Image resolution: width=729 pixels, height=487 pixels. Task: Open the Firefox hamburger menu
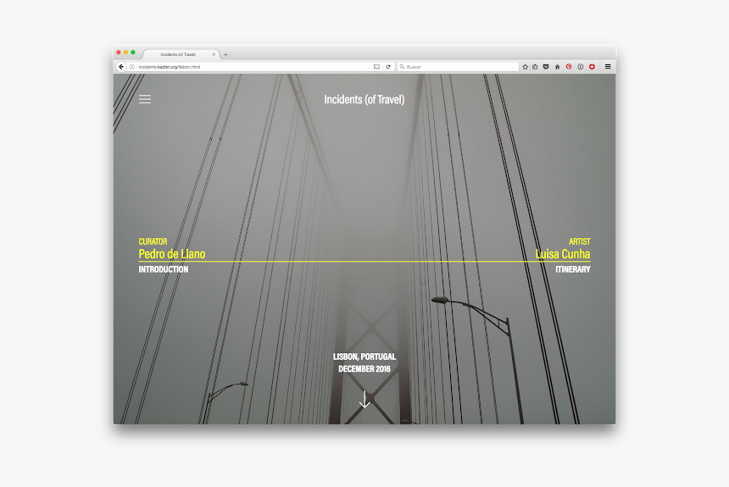[608, 67]
